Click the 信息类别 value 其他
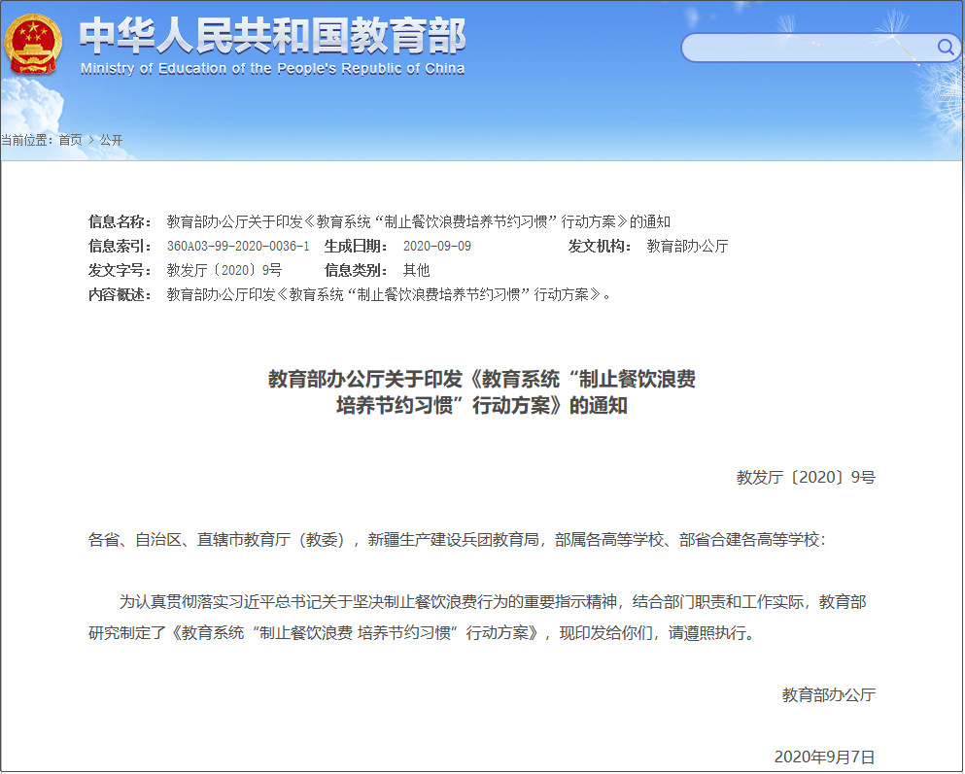965x774 pixels. 416,270
